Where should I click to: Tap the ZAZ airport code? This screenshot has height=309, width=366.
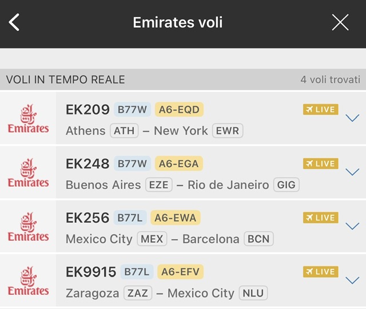click(x=138, y=293)
